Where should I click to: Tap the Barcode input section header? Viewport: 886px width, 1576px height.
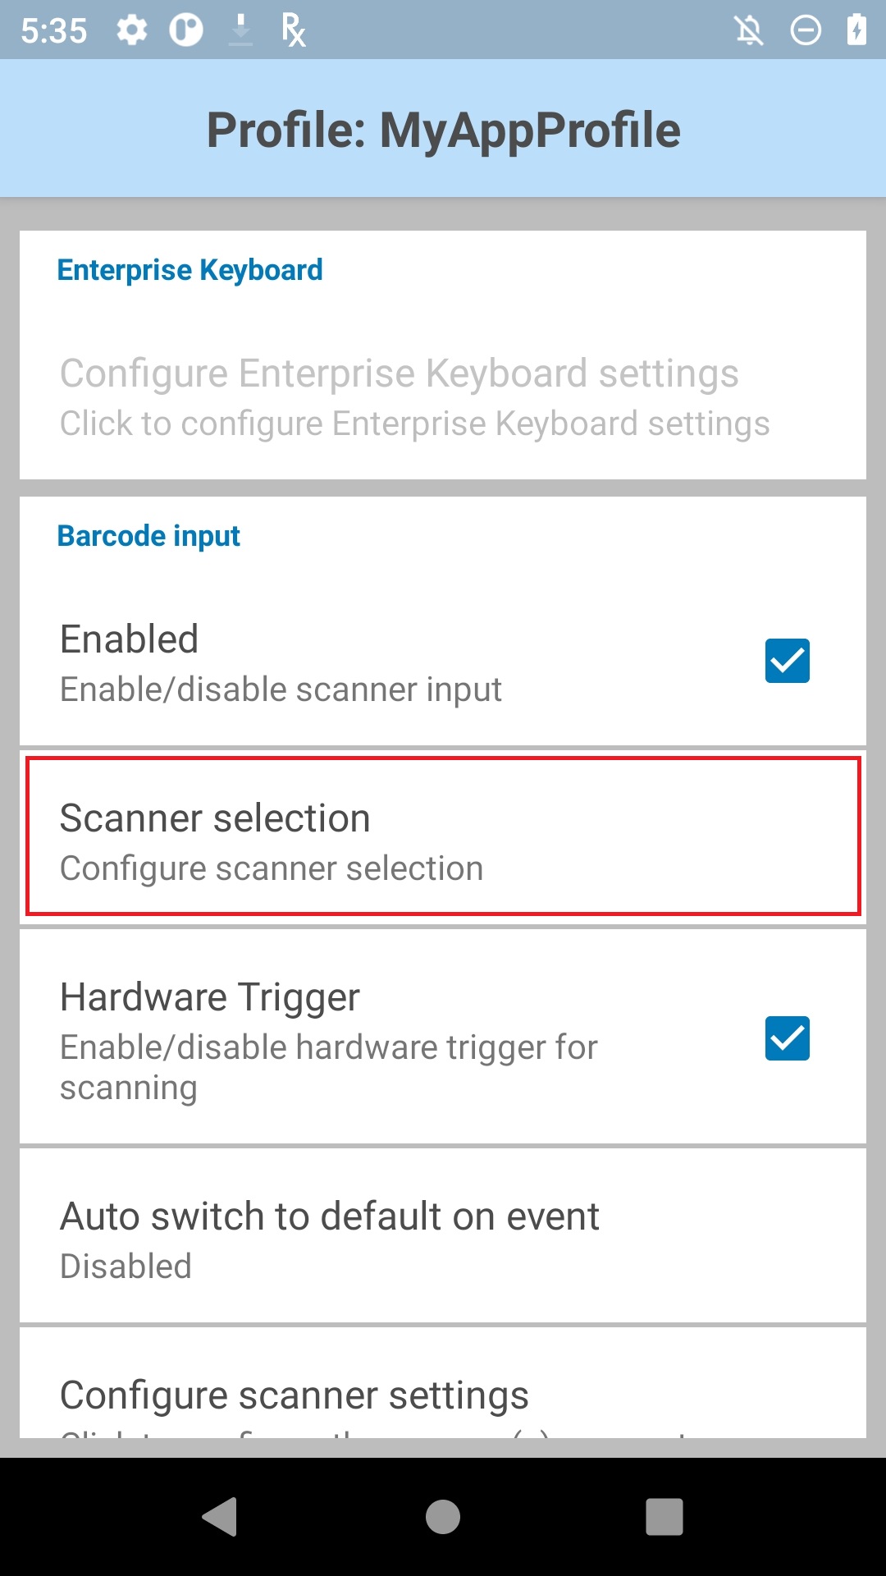148,536
